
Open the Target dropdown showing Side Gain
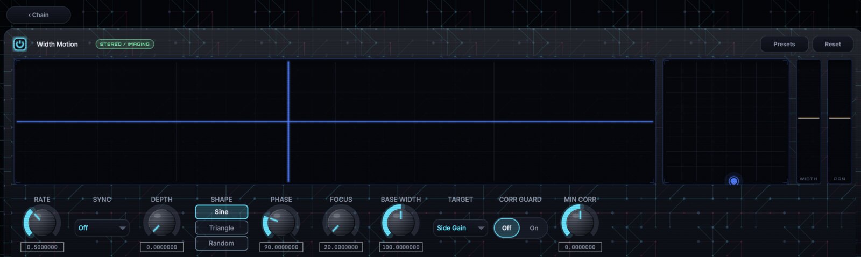point(460,228)
